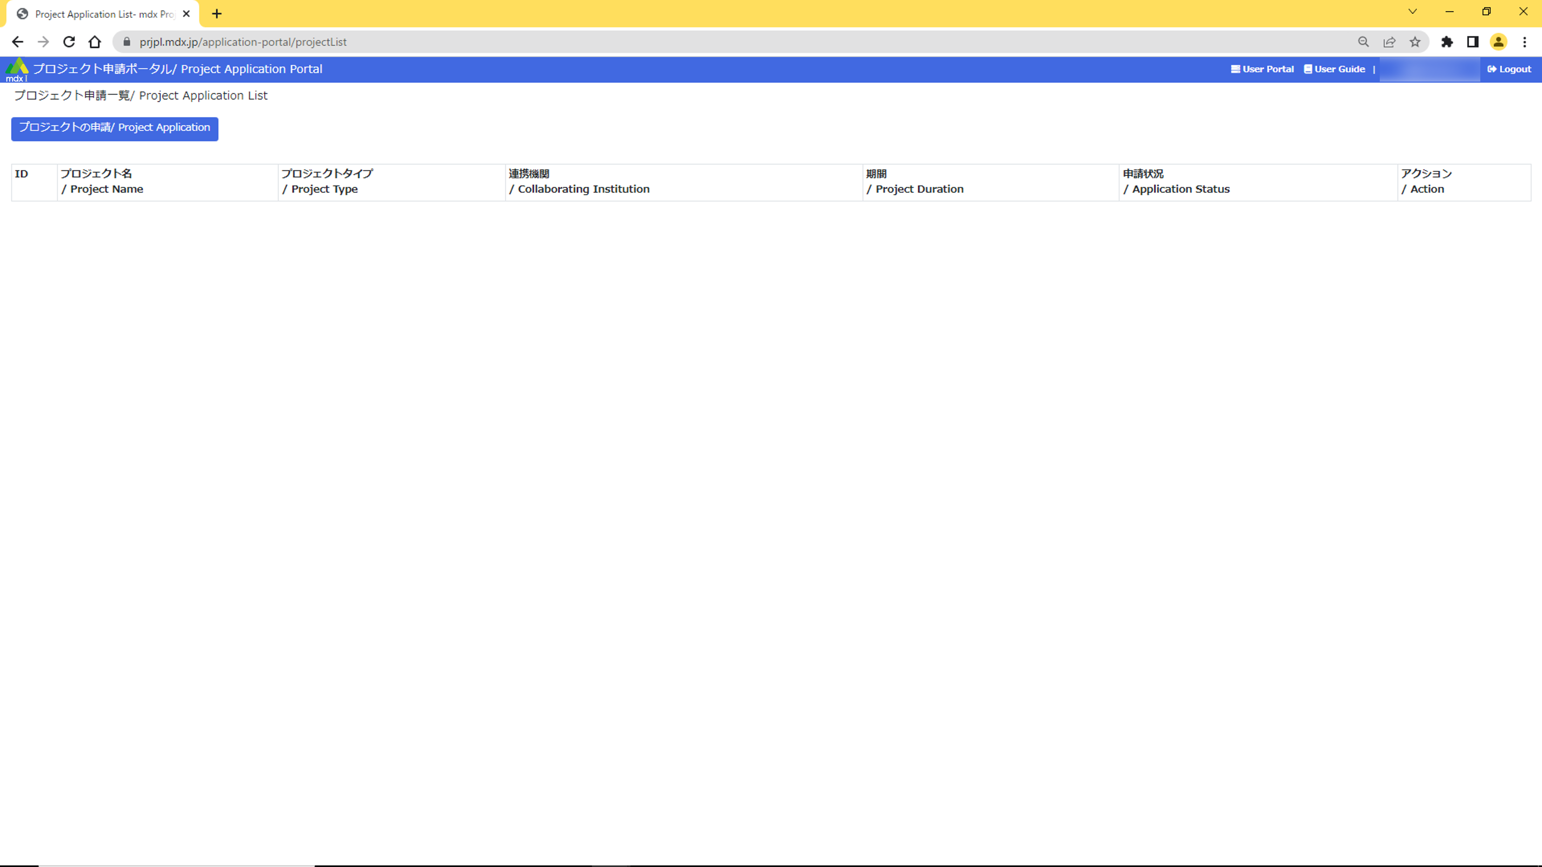Log out using the Logout button

1509,69
